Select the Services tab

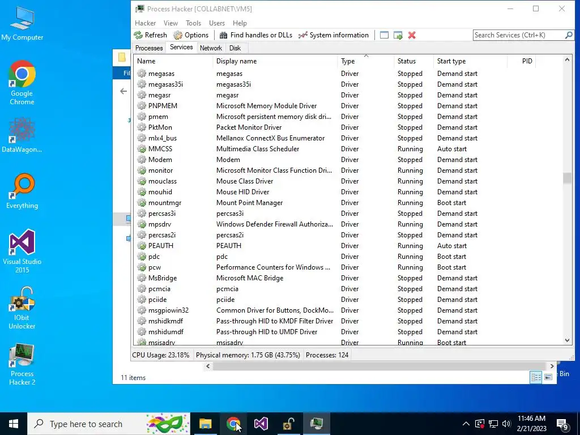181,48
